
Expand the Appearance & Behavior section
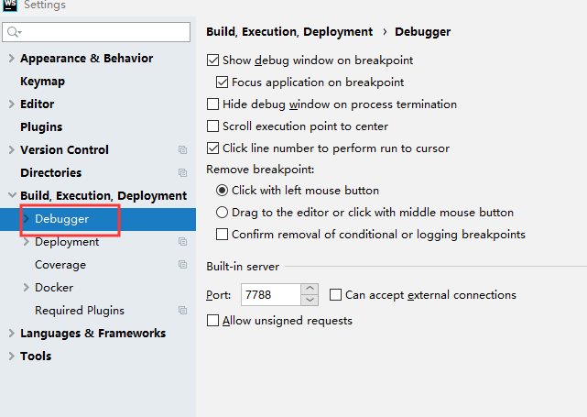[11, 59]
